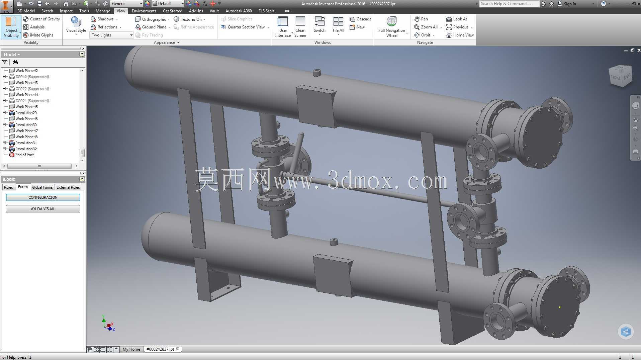Switch to the Sketch ribbon tab
The height and width of the screenshot is (360, 641).
pos(47,11)
